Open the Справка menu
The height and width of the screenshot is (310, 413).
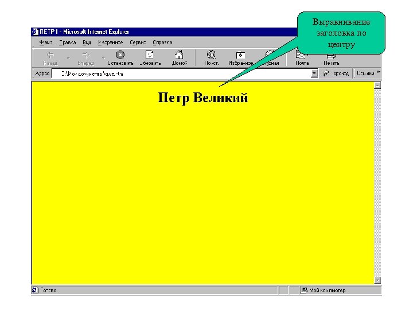pyautogui.click(x=162, y=42)
